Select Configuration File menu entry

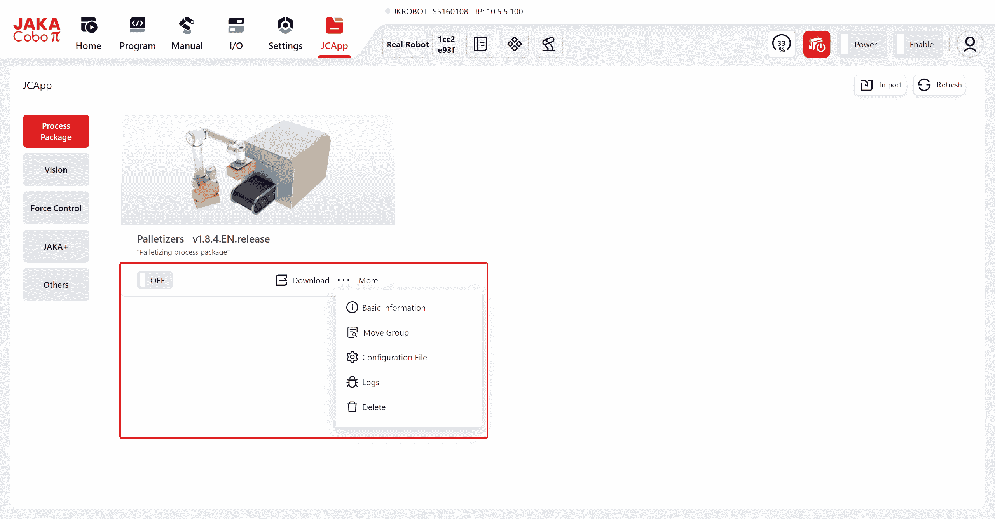pyautogui.click(x=394, y=357)
